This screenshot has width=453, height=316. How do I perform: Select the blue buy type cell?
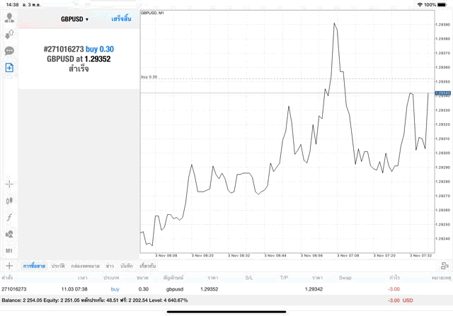(115, 289)
